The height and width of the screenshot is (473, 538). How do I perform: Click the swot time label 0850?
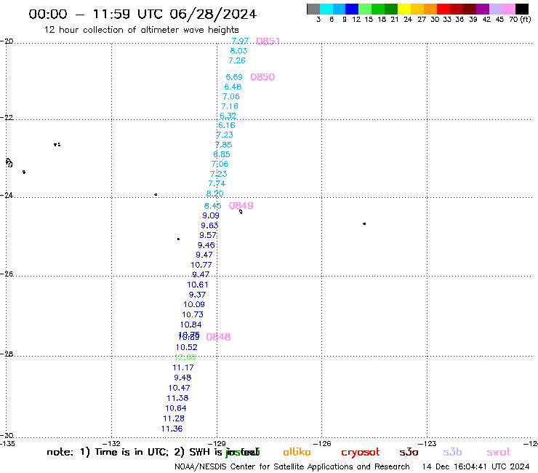click(x=262, y=77)
